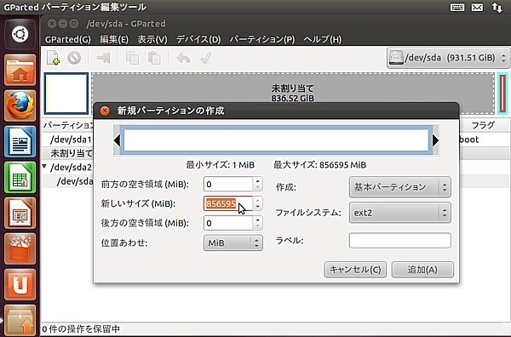
Task: Click the 前方の空き領域 spinner arrows
Action: point(257,184)
